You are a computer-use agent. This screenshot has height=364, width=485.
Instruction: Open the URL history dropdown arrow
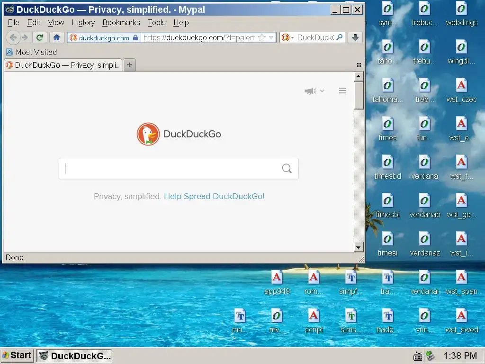point(271,37)
